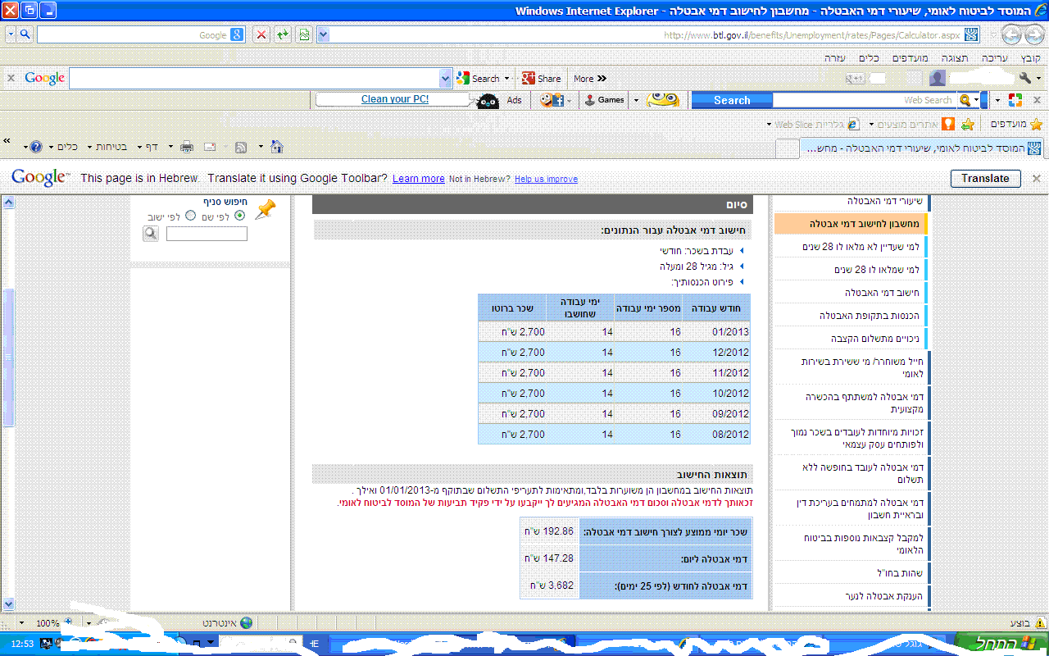Open the עזרה menu
Screen dimensions: 1049x656
[835, 58]
